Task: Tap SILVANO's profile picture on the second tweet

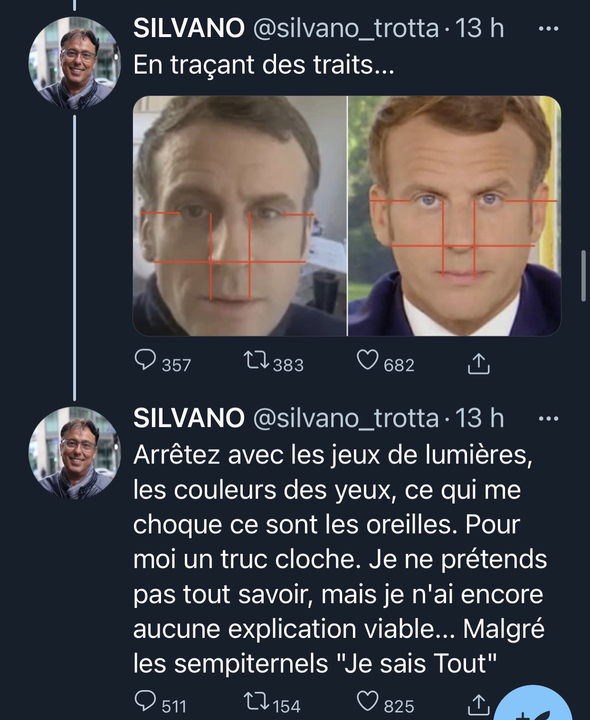Action: (x=75, y=453)
